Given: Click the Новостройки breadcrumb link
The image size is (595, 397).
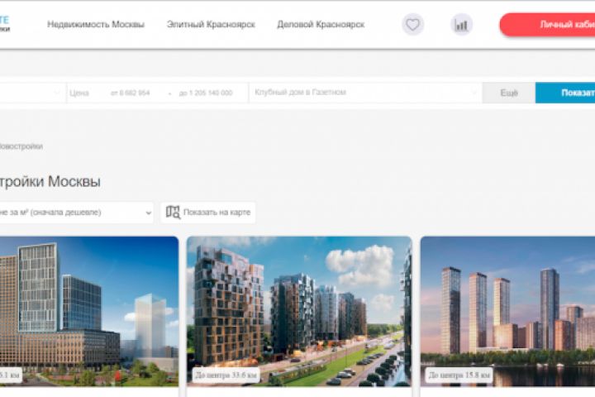Looking at the screenshot, I should click(21, 146).
